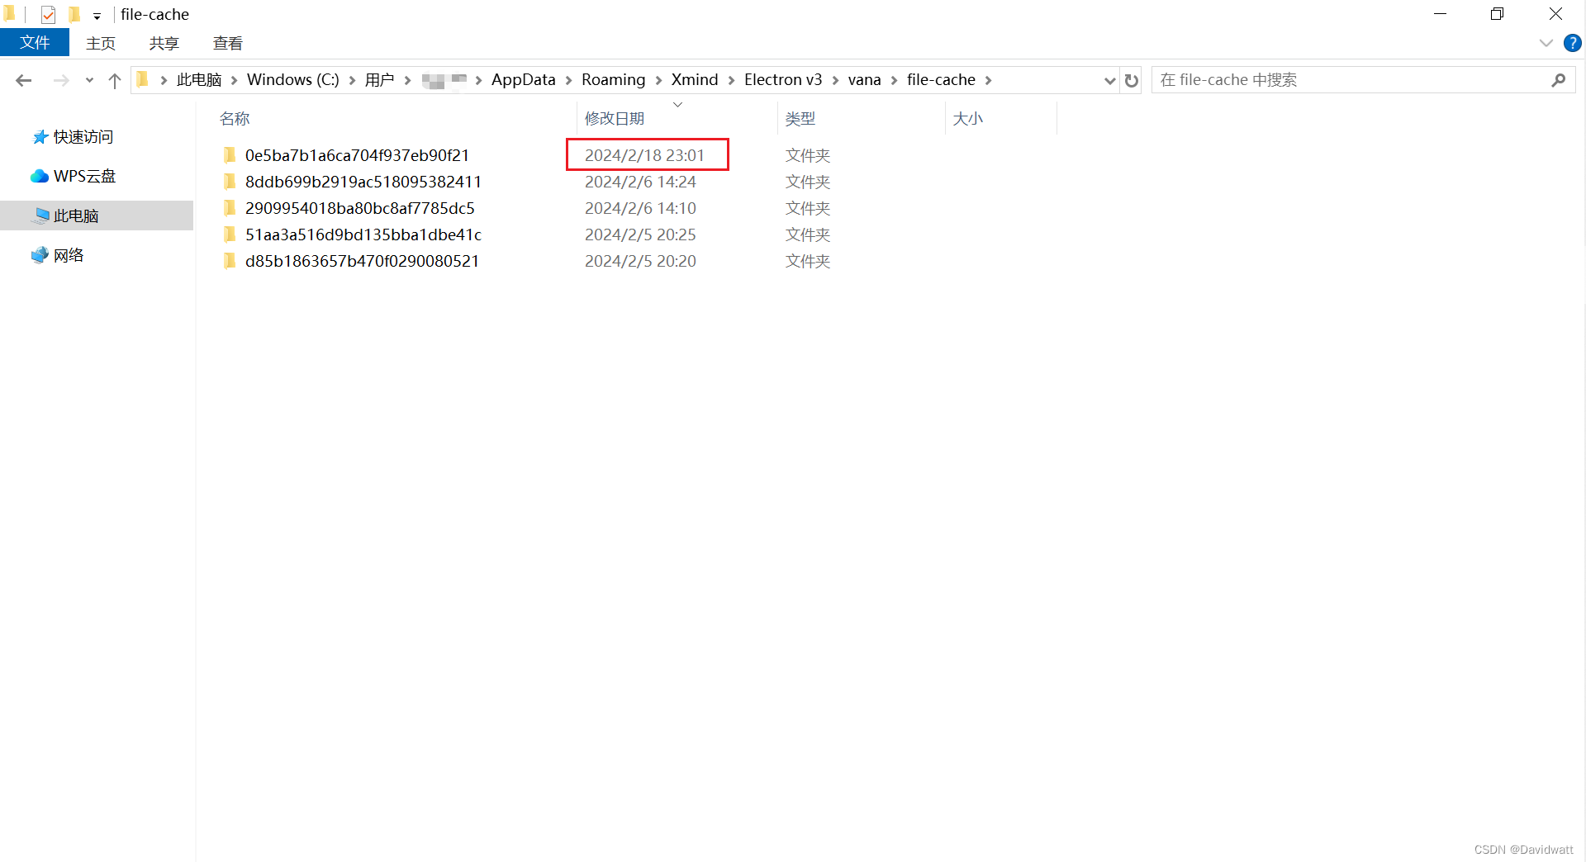Click Electron v3 in the address breadcrumb

pos(783,80)
